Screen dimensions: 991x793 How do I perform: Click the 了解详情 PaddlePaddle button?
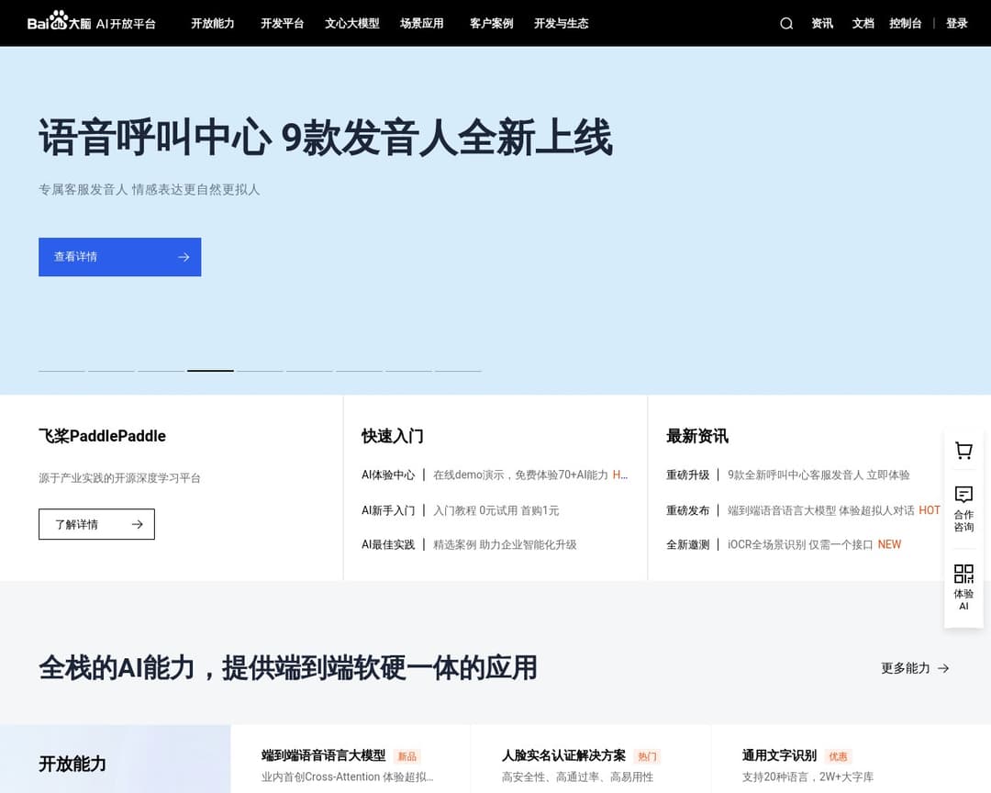[x=96, y=524]
